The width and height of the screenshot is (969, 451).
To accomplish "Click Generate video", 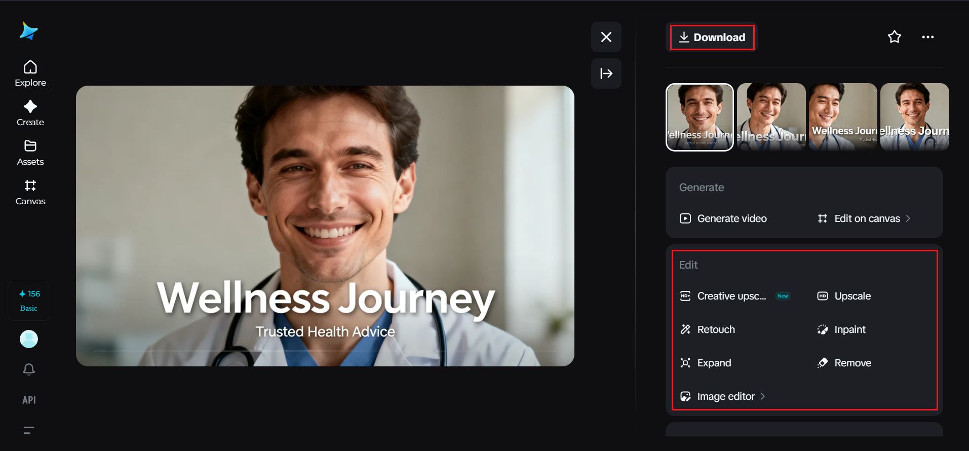I will coord(723,218).
